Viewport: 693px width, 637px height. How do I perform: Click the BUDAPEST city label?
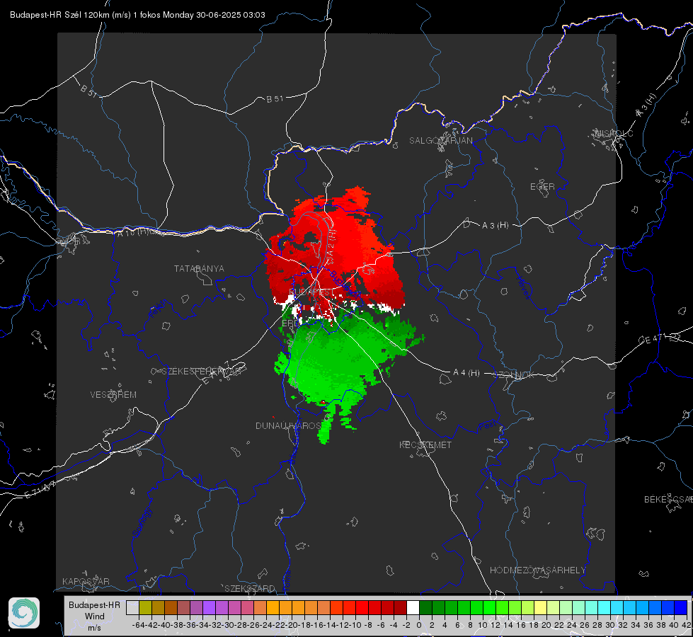[x=311, y=292]
